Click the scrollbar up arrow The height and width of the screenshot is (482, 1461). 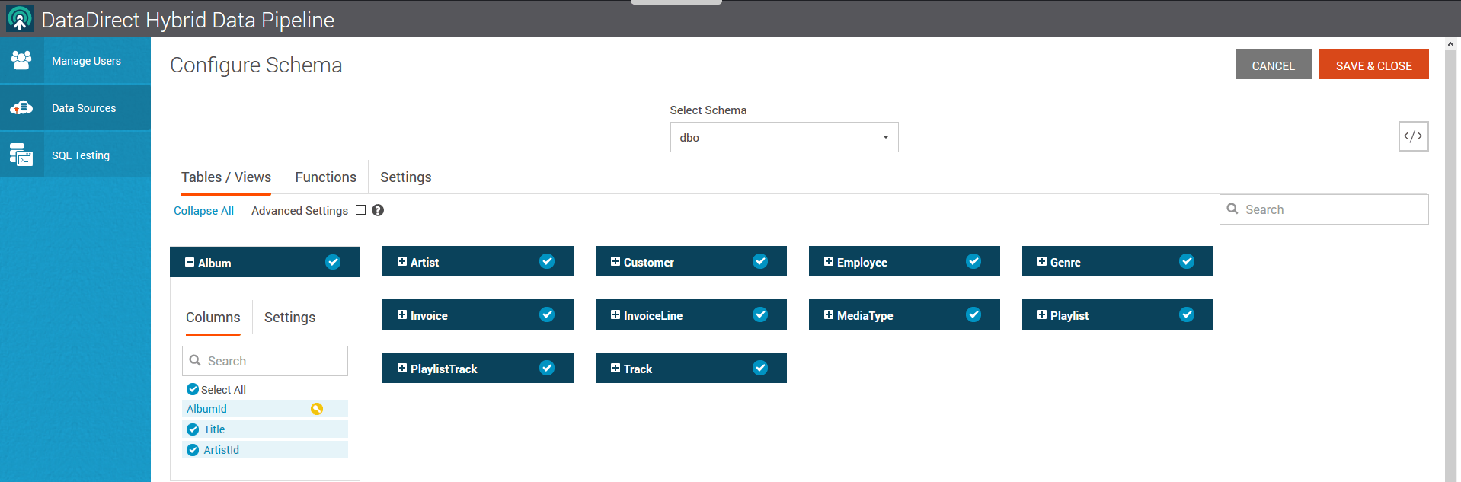point(1450,43)
